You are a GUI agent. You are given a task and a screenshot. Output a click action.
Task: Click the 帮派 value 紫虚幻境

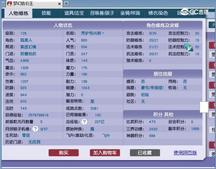coord(28,47)
